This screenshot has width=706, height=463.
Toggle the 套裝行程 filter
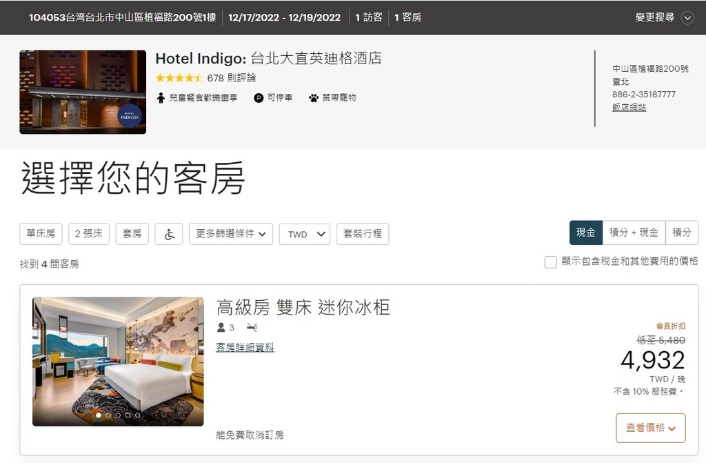[363, 233]
